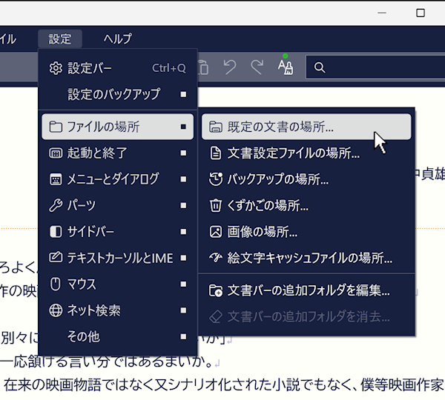
Task: Click the text style icon with green dot
Action: coord(286,67)
